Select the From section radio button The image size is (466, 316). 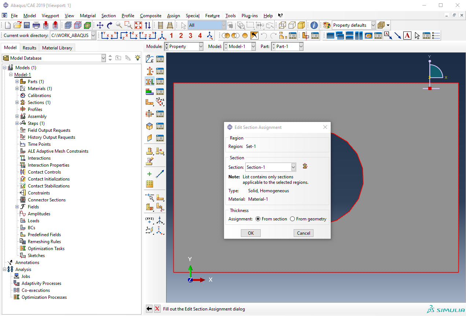pos(258,219)
